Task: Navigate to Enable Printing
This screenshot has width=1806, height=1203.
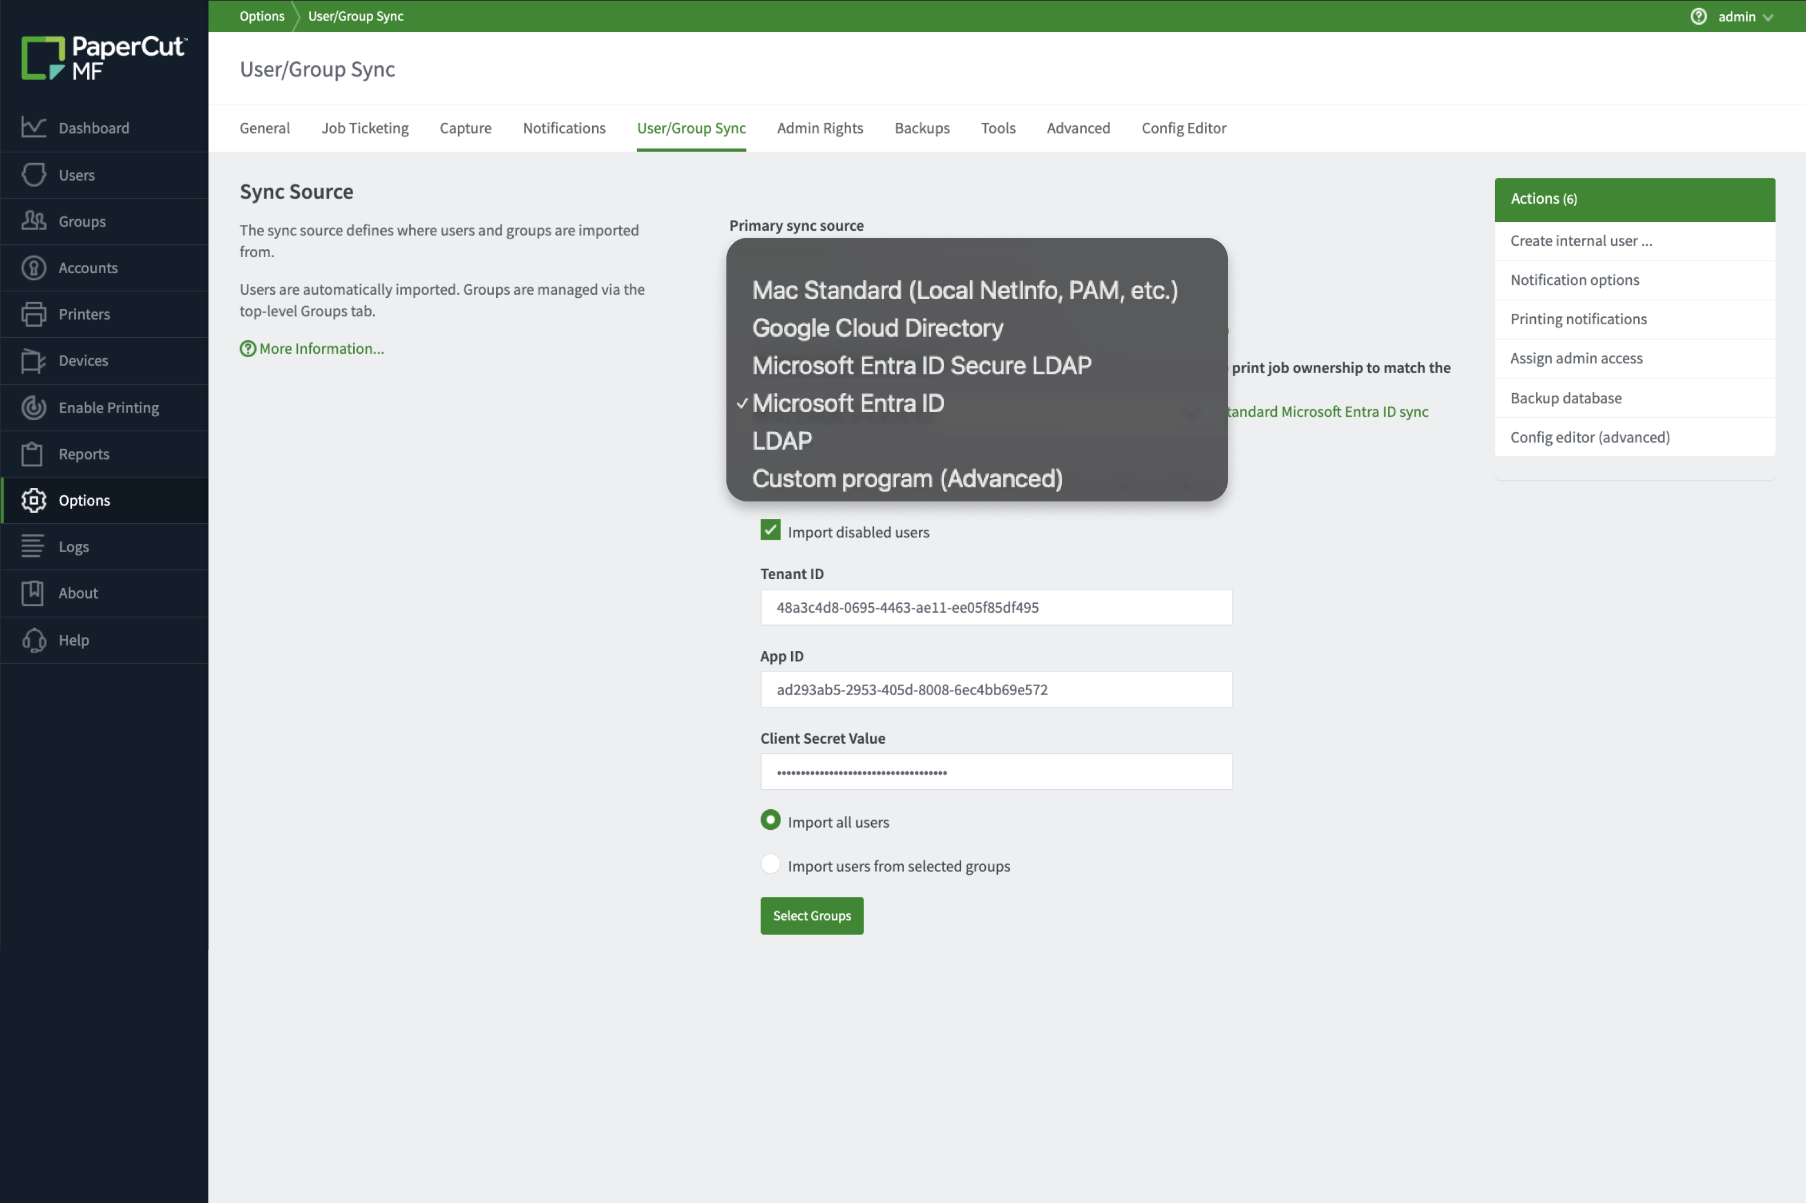Action: pos(108,407)
